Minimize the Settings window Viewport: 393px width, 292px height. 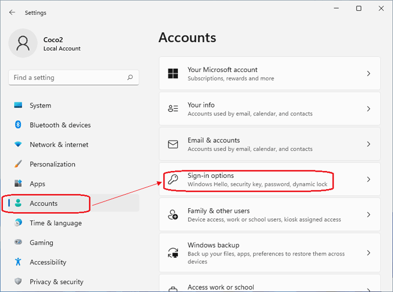point(336,8)
